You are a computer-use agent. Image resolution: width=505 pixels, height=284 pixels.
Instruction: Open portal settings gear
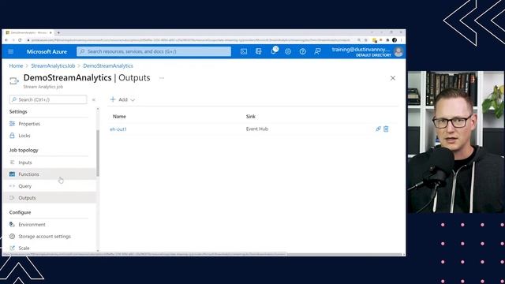[288, 51]
